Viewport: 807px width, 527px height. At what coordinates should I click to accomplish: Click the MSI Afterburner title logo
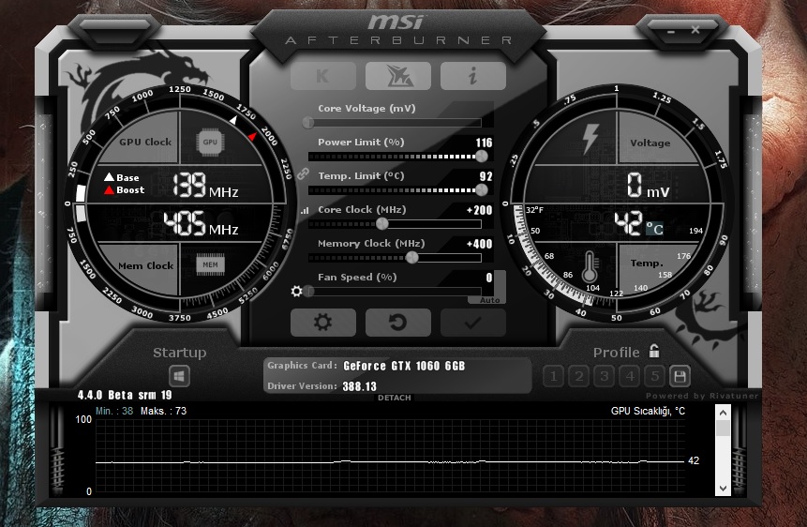tap(398, 29)
